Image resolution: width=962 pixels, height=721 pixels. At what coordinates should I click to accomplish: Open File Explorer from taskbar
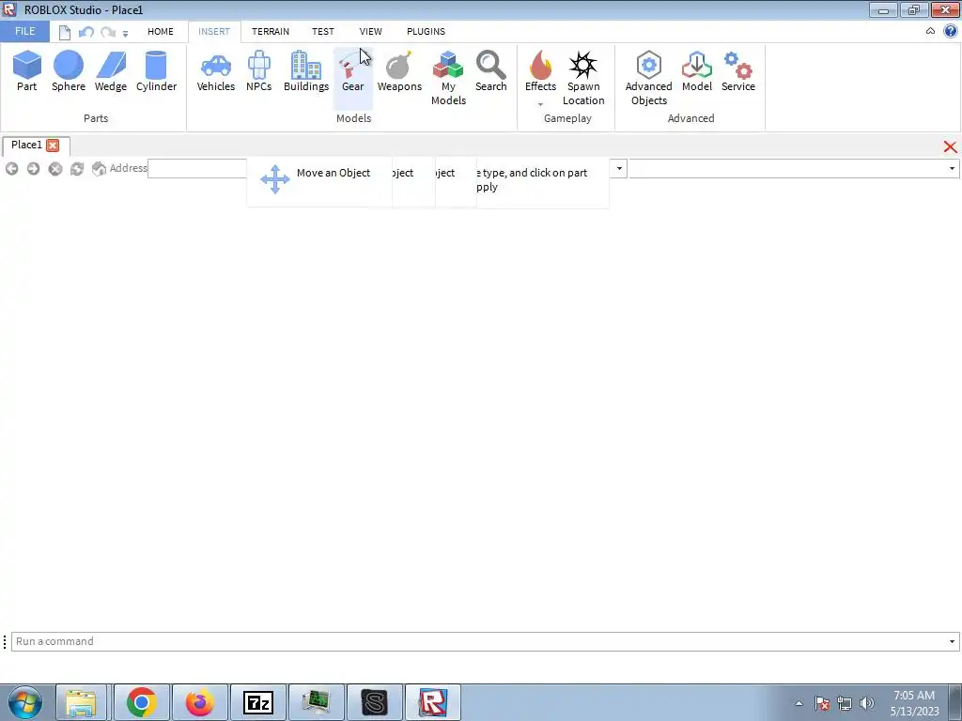pyautogui.click(x=82, y=702)
